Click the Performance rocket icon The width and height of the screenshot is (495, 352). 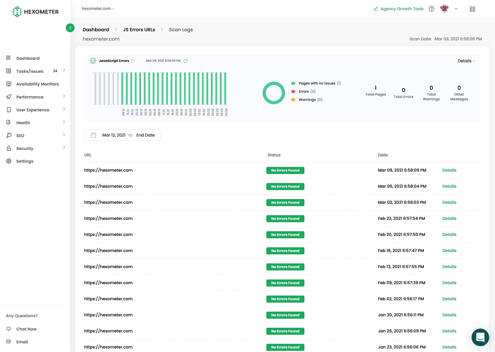9,97
